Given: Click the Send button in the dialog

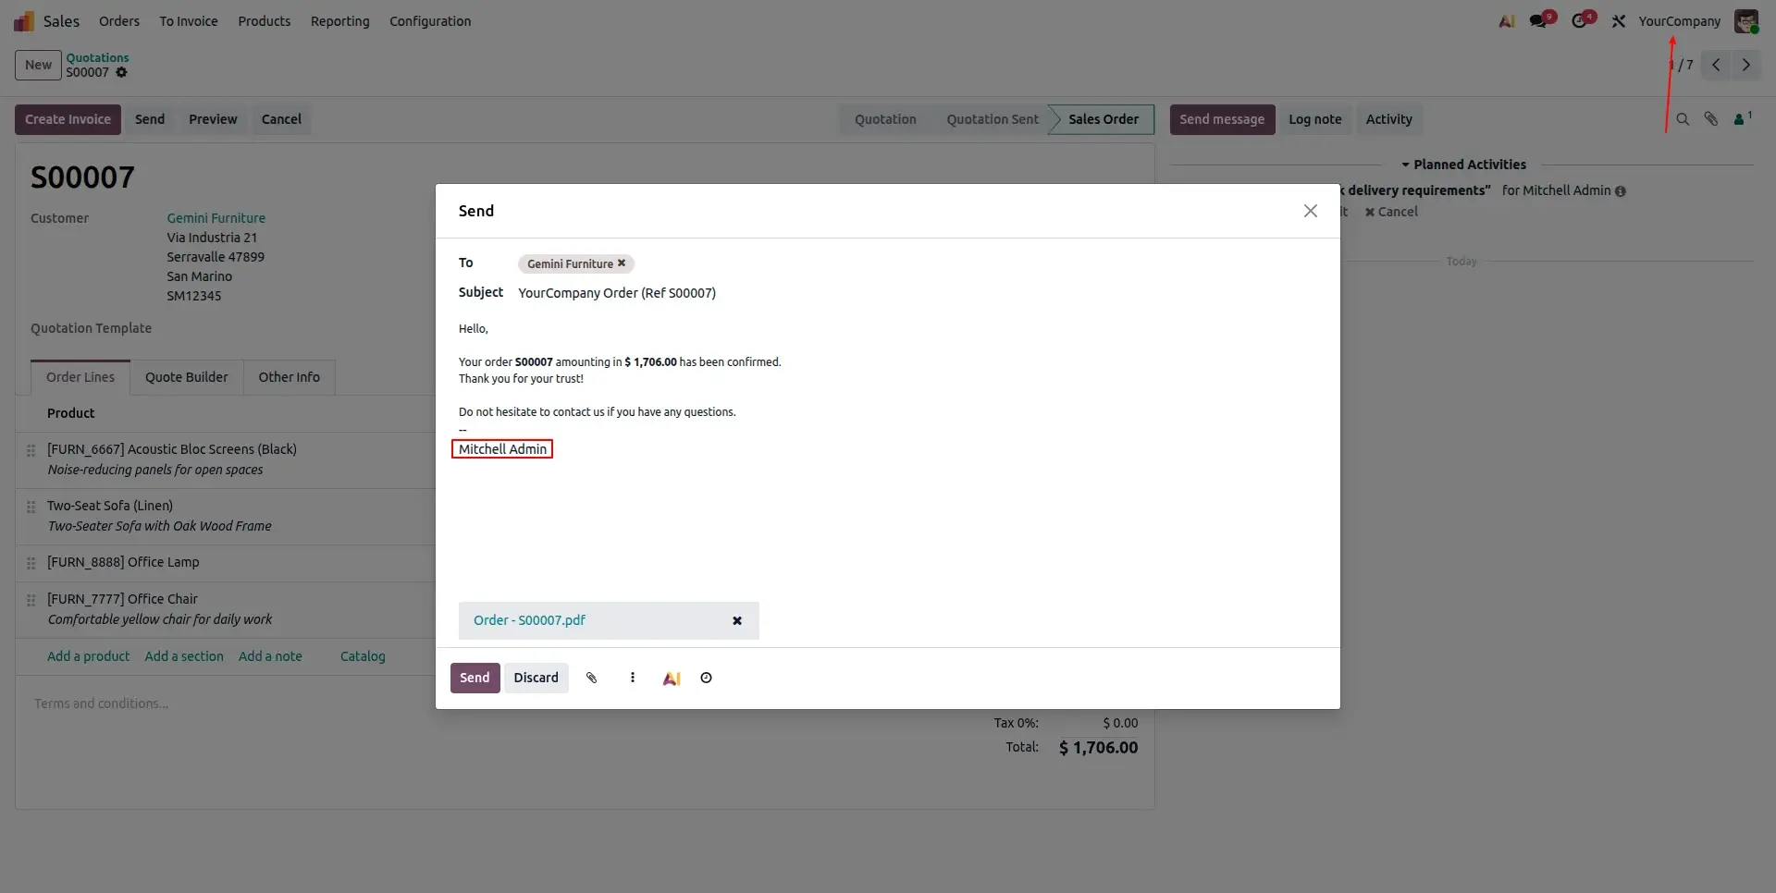Looking at the screenshot, I should pos(475,678).
